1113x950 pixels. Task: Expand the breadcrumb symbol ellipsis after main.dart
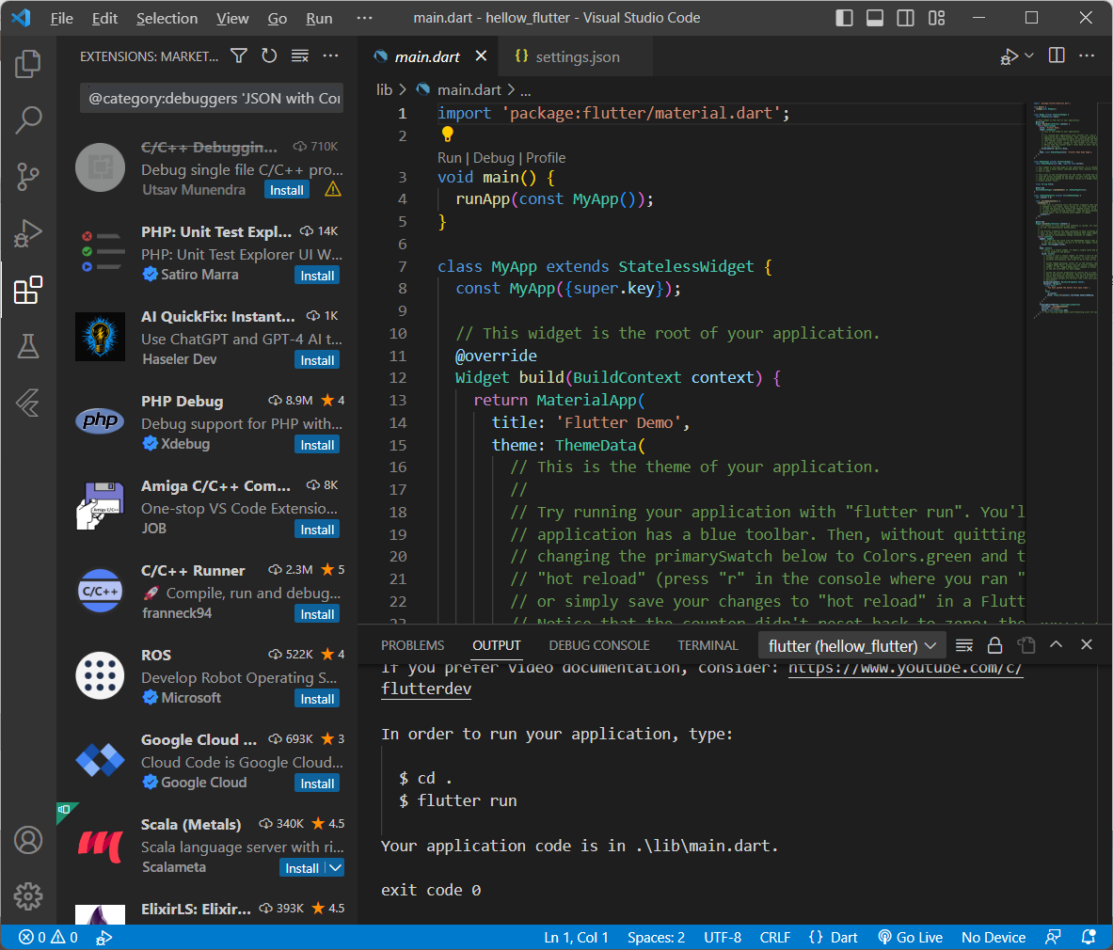tap(525, 90)
